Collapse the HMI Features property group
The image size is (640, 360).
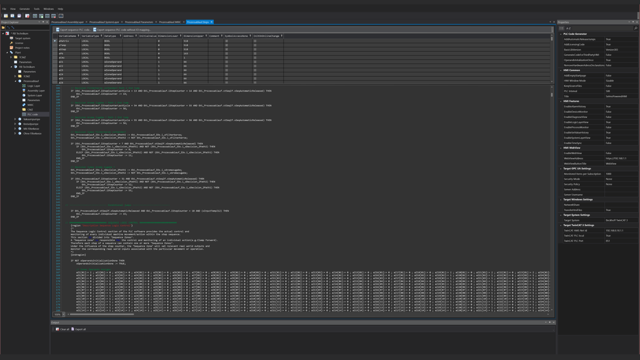point(561,101)
